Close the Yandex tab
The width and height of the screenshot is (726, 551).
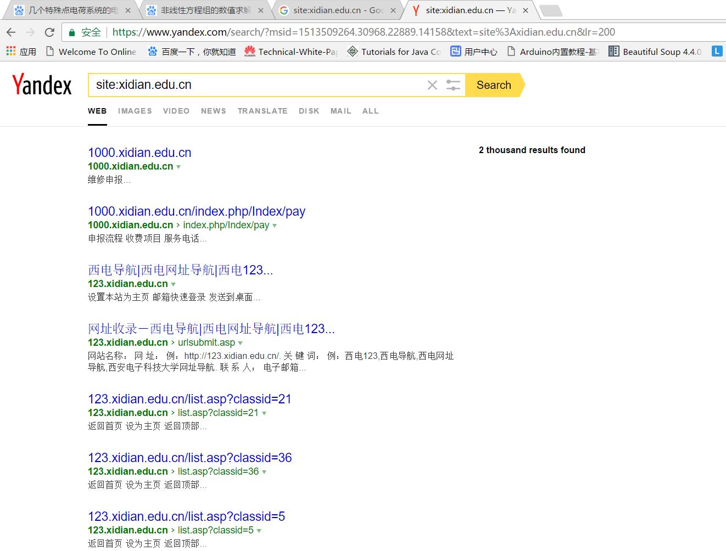click(x=525, y=10)
